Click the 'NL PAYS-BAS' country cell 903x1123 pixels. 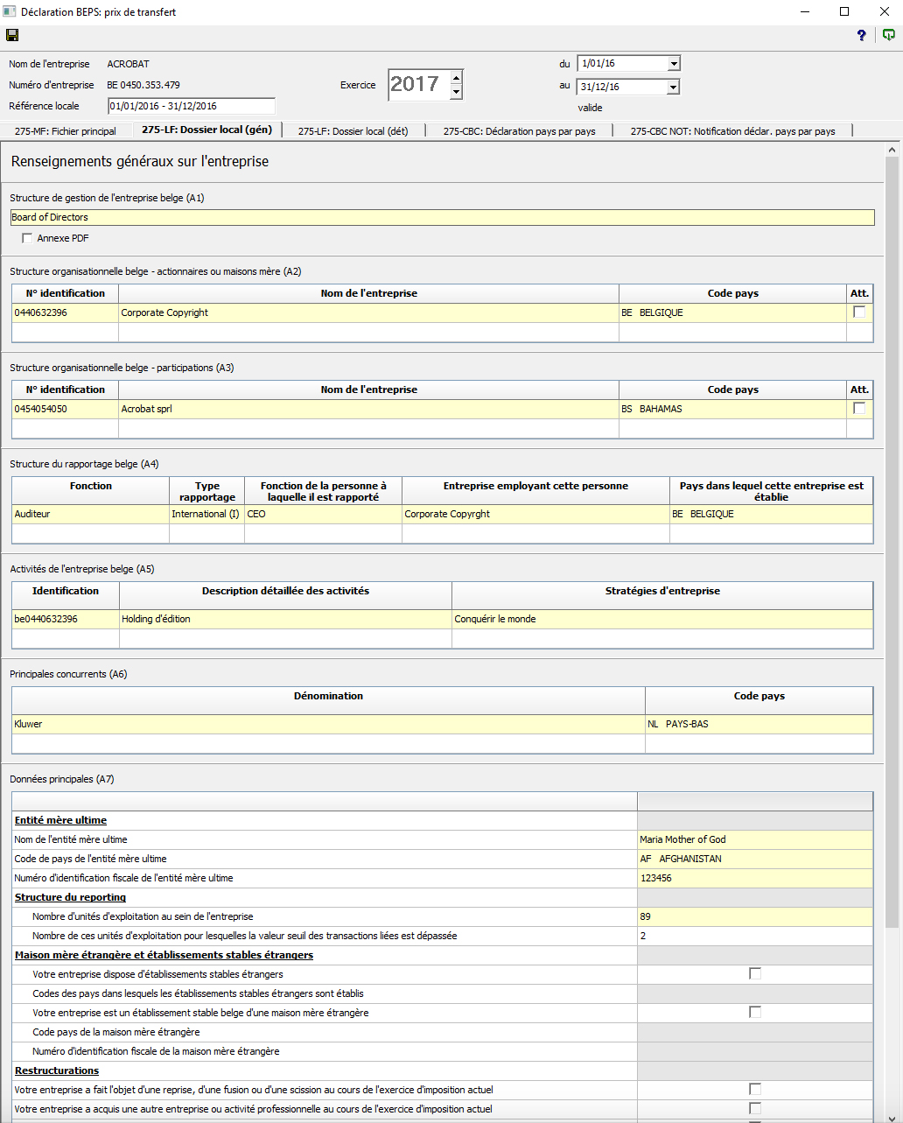pyautogui.click(x=759, y=724)
